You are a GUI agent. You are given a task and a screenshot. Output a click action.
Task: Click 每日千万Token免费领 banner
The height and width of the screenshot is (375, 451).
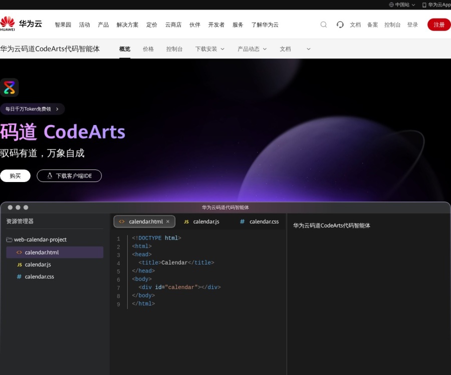[32, 109]
